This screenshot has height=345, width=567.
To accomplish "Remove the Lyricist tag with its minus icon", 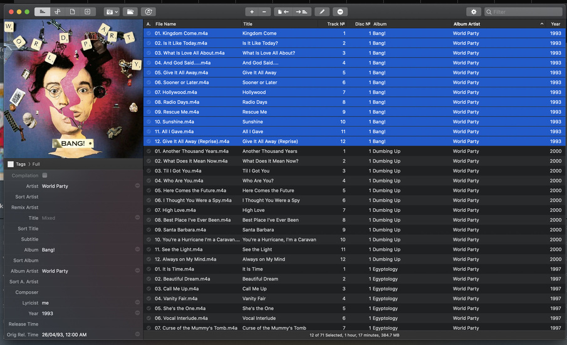I will (x=137, y=302).
